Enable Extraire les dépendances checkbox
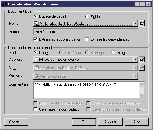153x130 pixels. [87, 39]
